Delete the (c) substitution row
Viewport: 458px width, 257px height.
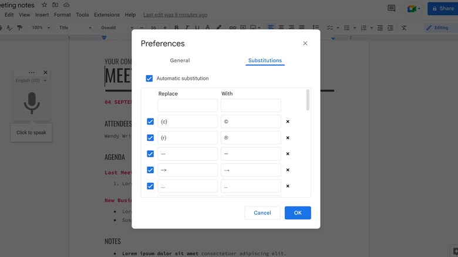(288, 121)
